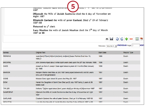Select the MARION name cell

click(x=6, y=72)
